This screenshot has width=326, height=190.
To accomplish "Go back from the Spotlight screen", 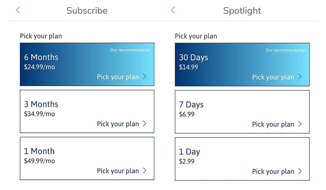I will click(x=173, y=10).
